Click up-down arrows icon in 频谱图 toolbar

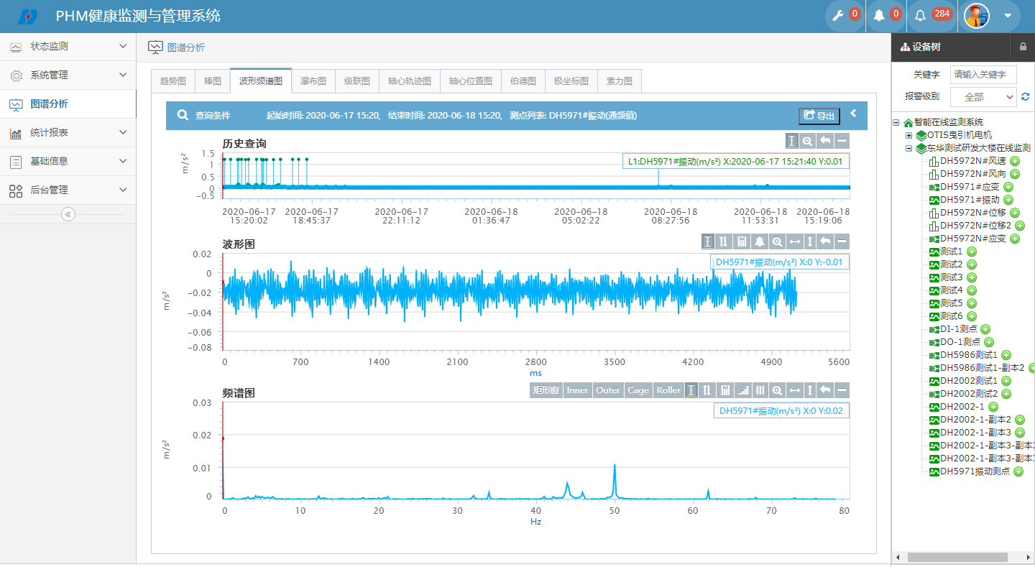tap(707, 390)
